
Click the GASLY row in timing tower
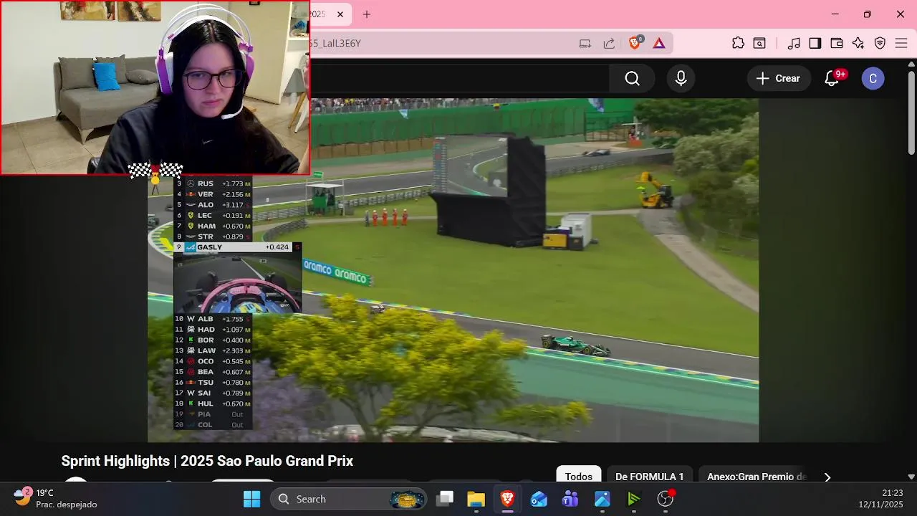[237, 247]
